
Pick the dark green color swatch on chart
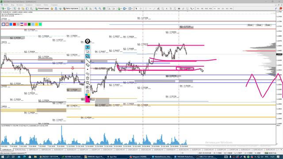29,24
